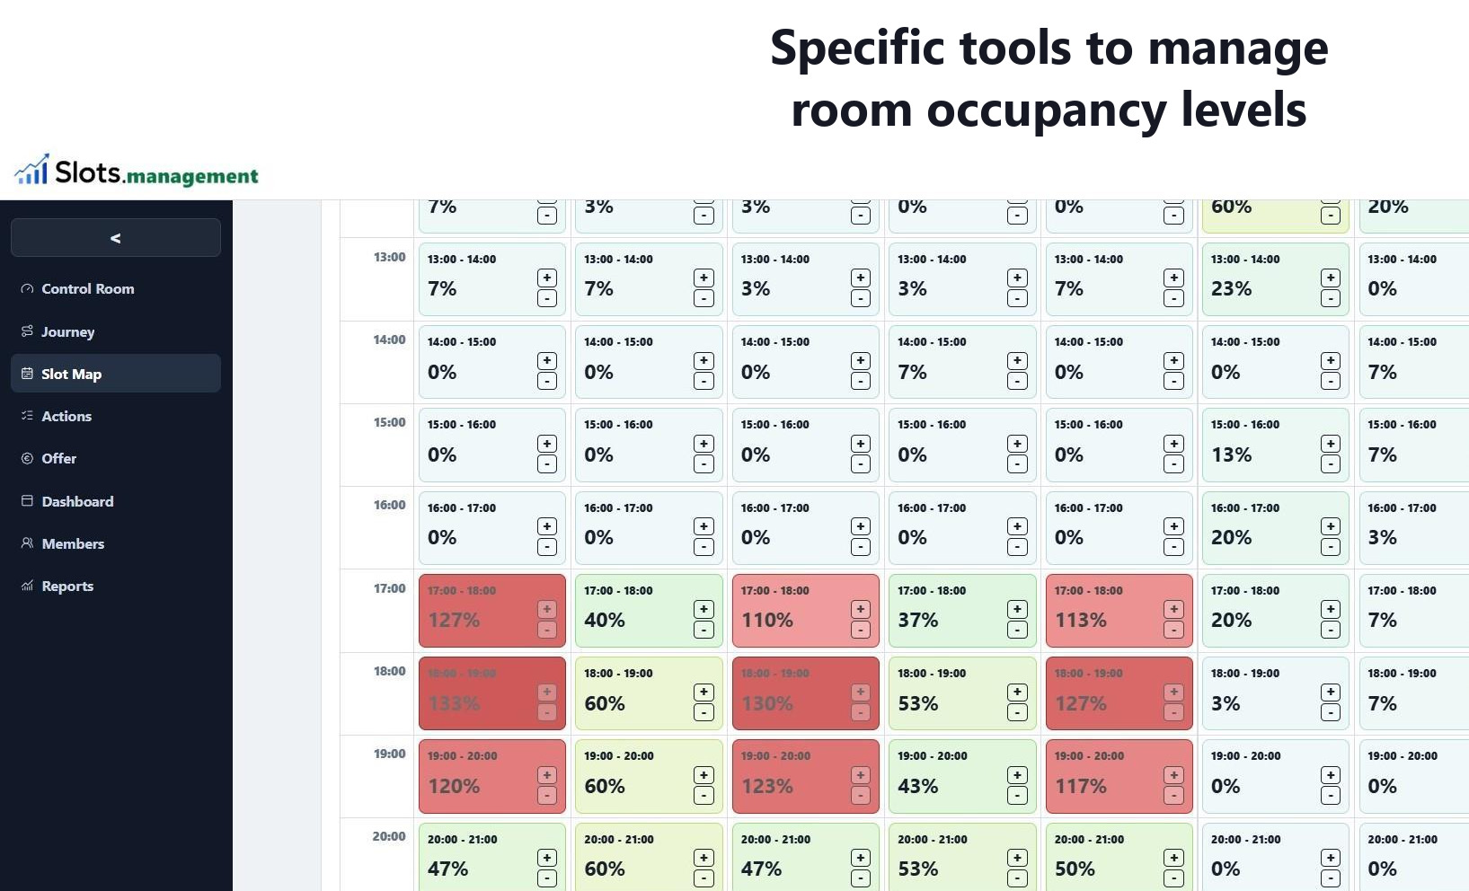
Task: Click the Journey sidebar icon
Action: pyautogui.click(x=27, y=331)
